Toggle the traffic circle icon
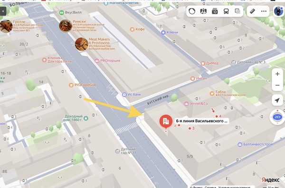This screenshot has height=188, width=285. (192, 11)
